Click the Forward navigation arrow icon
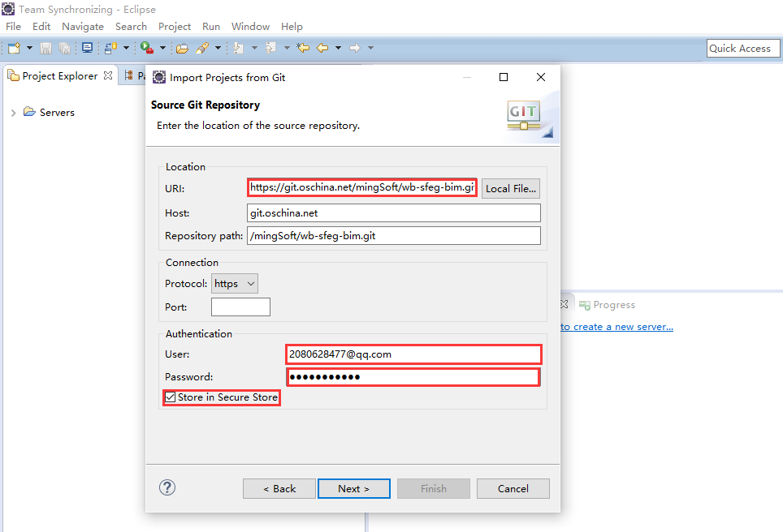The width and height of the screenshot is (783, 532). (355, 48)
